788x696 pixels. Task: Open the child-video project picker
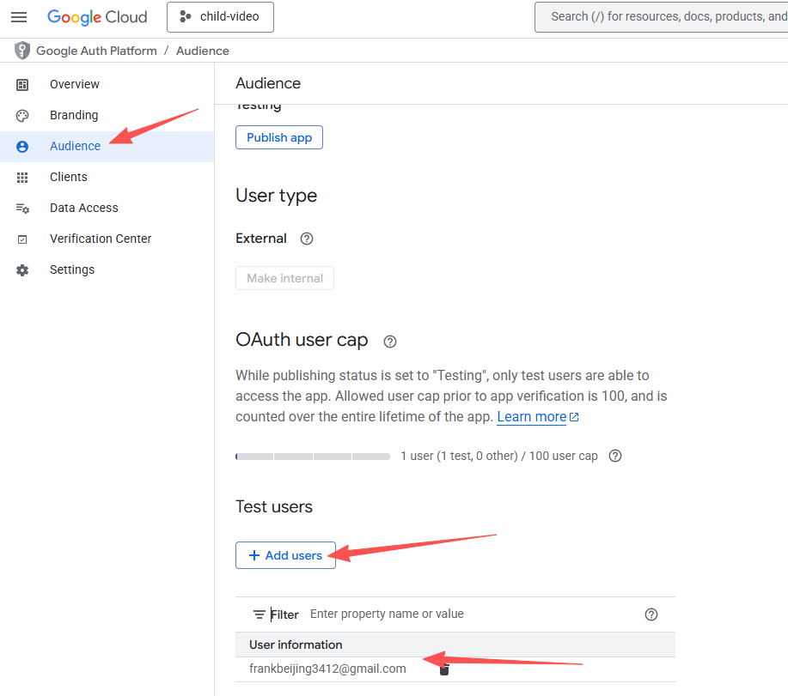[220, 17]
